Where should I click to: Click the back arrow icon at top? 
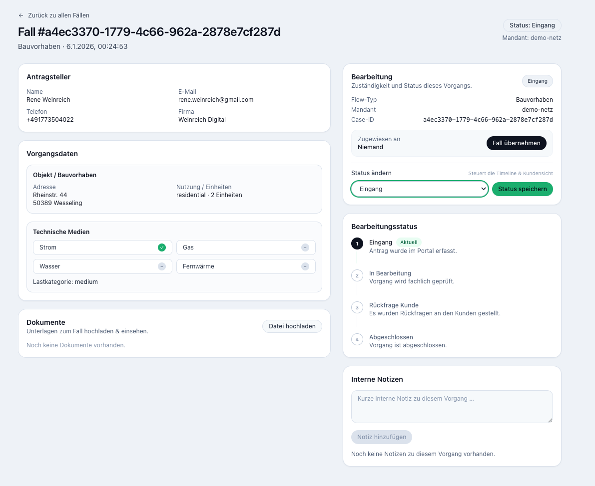[x=21, y=15]
